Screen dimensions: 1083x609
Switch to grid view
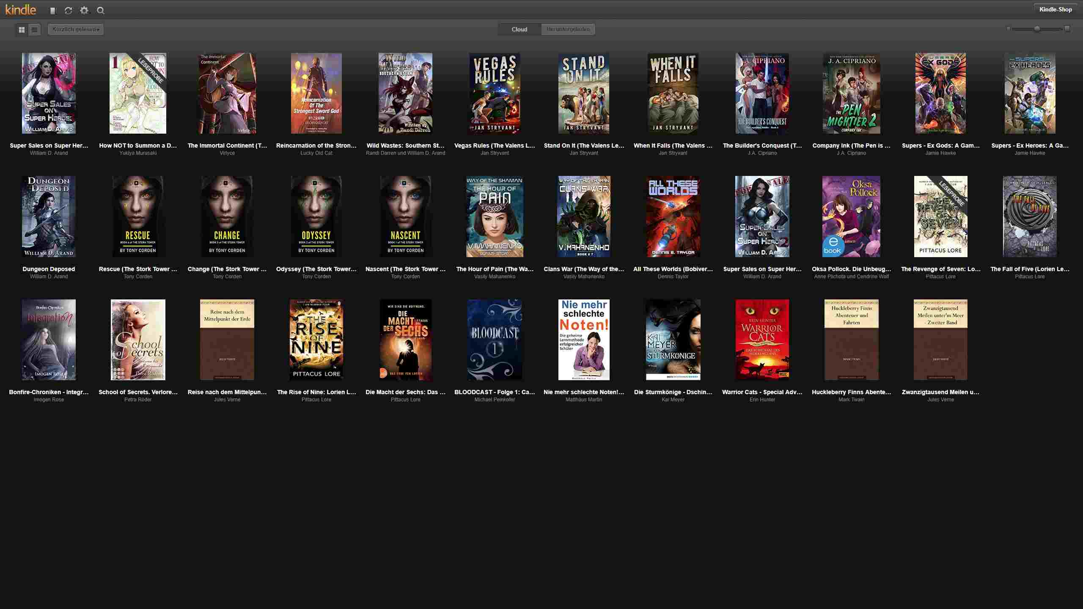pos(22,30)
